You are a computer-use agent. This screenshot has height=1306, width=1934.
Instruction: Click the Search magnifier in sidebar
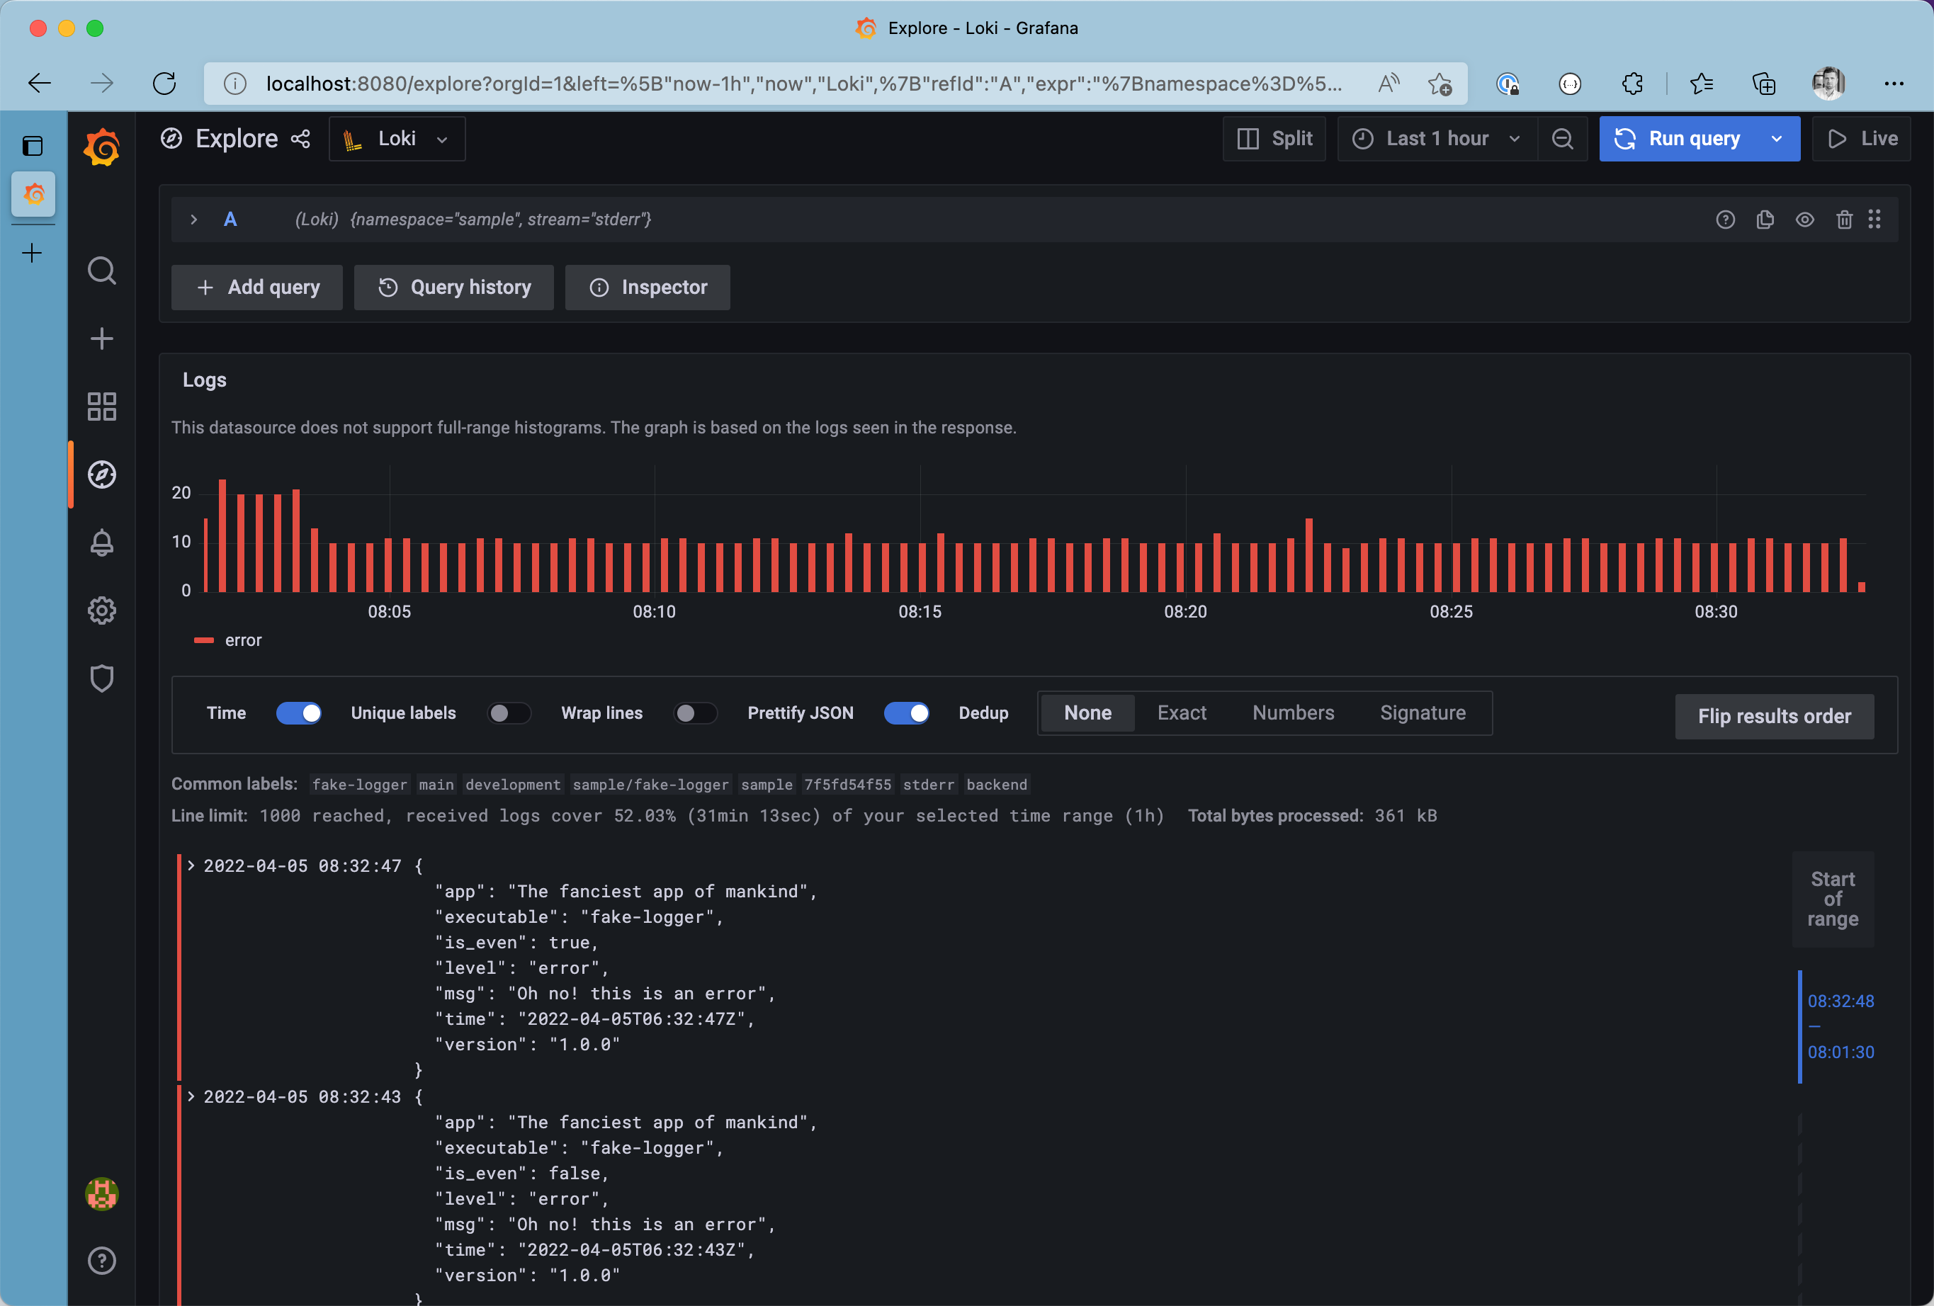[x=101, y=271]
